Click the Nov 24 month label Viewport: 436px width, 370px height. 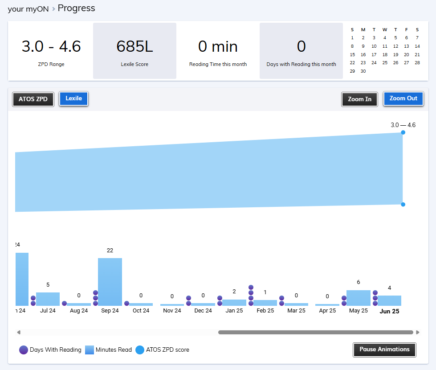pyautogui.click(x=172, y=311)
